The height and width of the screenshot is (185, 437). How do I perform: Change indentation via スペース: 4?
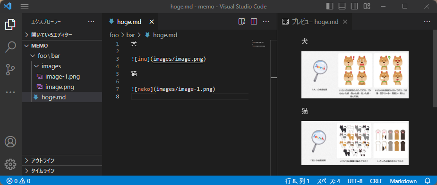pos(328,181)
